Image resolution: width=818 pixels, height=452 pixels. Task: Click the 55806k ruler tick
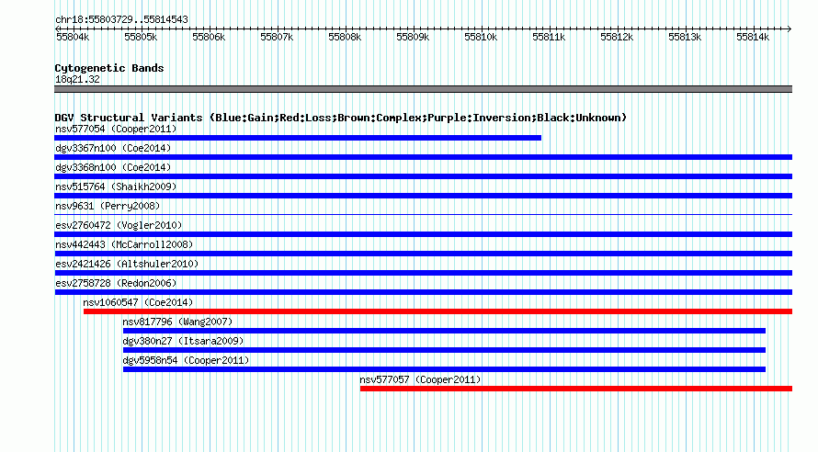tap(209, 37)
